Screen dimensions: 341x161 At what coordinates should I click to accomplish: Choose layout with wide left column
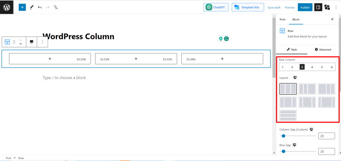(x=326, y=89)
